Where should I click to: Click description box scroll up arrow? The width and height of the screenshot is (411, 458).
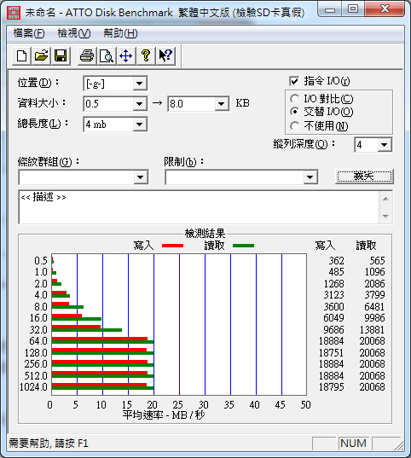(385, 199)
